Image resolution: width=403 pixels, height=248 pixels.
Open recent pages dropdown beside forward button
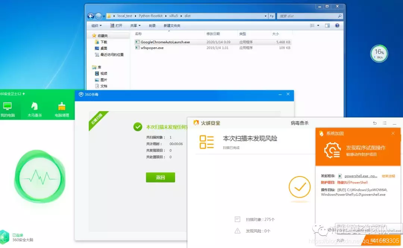[x=104, y=16]
